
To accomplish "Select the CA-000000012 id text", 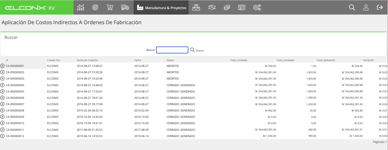I will [x=15, y=136].
